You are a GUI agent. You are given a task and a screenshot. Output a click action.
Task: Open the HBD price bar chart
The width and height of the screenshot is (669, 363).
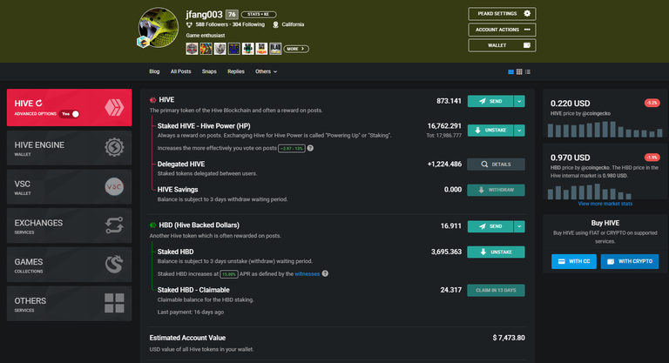[x=589, y=192]
